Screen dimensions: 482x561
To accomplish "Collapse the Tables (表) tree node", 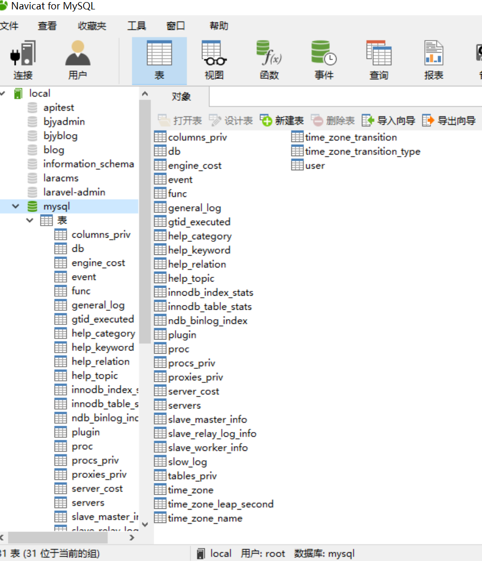I will (30, 220).
